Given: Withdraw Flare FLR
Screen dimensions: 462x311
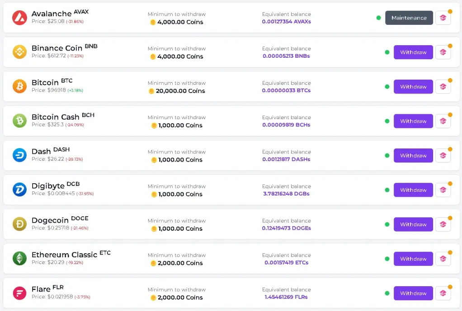Looking at the screenshot, I should (x=413, y=293).
